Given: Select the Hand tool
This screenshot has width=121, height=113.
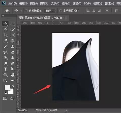Looking at the screenshot, I should [13, 75].
